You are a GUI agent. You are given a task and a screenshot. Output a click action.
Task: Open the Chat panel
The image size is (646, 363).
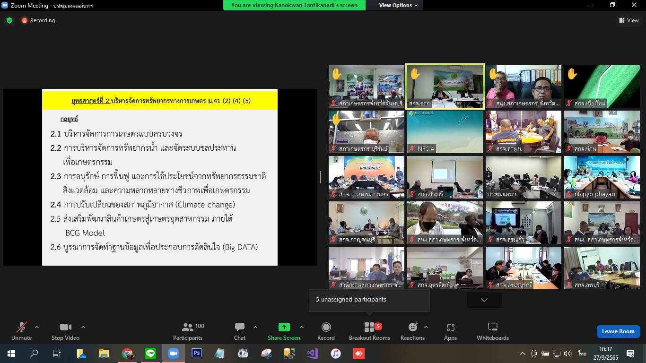point(240,331)
